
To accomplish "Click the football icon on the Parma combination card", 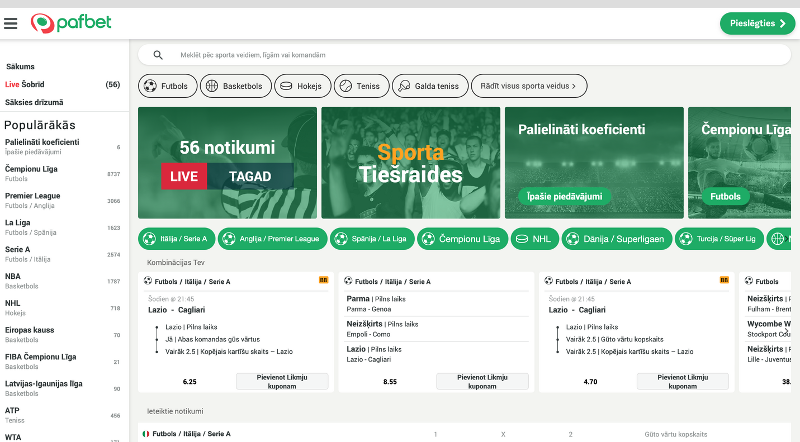I will [348, 281].
